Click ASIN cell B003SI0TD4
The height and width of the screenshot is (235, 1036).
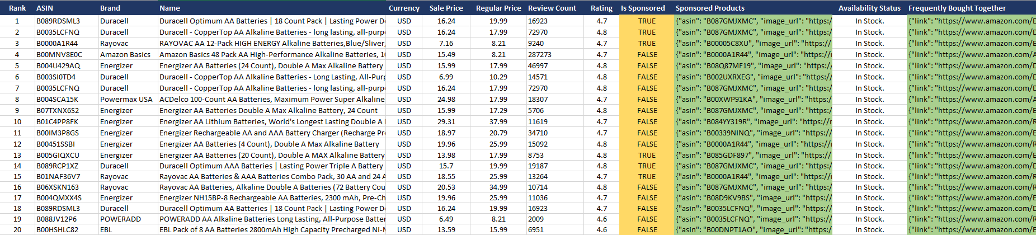point(66,77)
